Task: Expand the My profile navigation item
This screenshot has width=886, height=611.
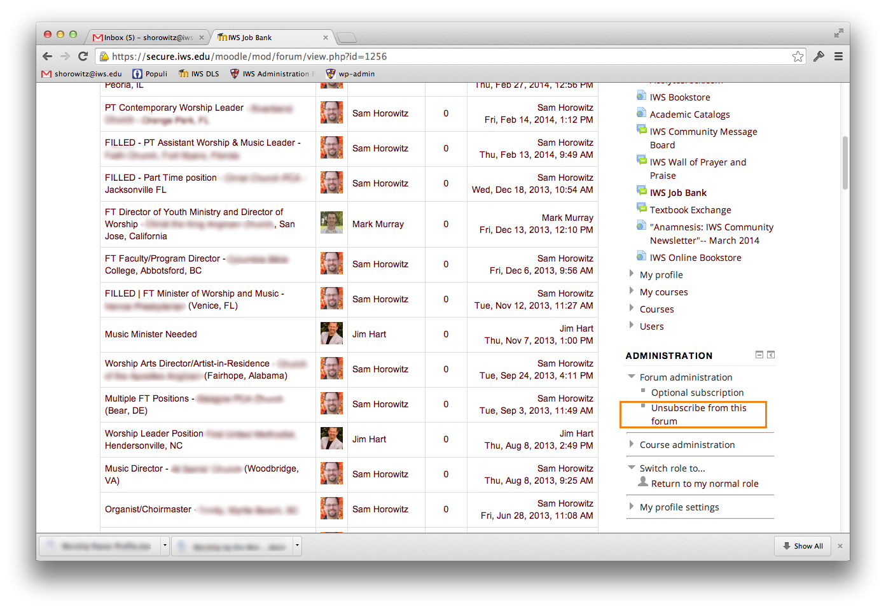Action: point(632,274)
